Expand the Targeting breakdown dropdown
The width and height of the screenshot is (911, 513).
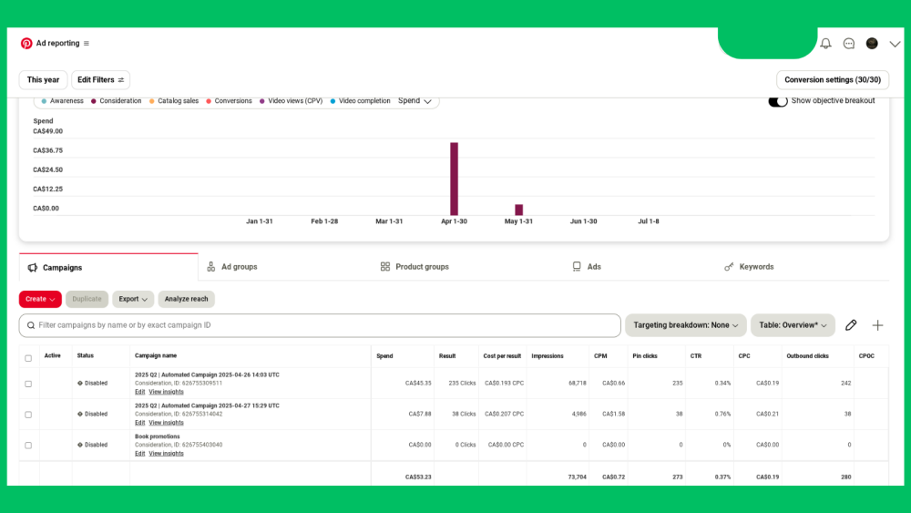point(685,325)
